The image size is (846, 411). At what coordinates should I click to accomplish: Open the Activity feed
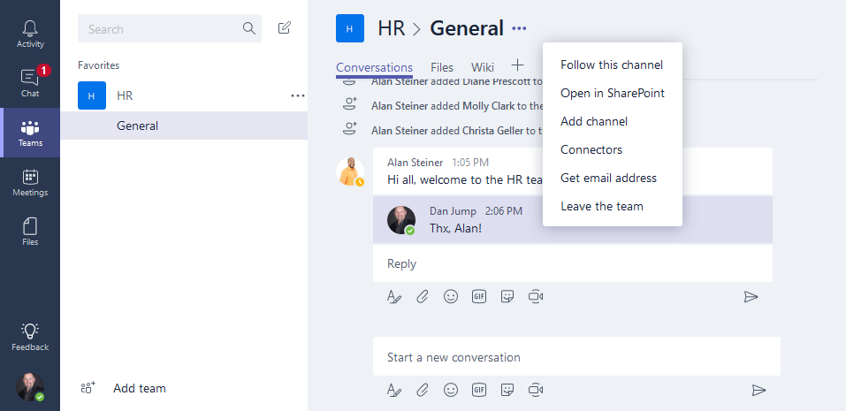[30, 34]
